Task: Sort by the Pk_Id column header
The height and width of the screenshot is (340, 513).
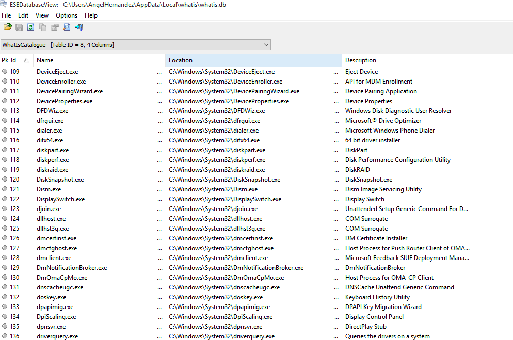Action: [15, 60]
